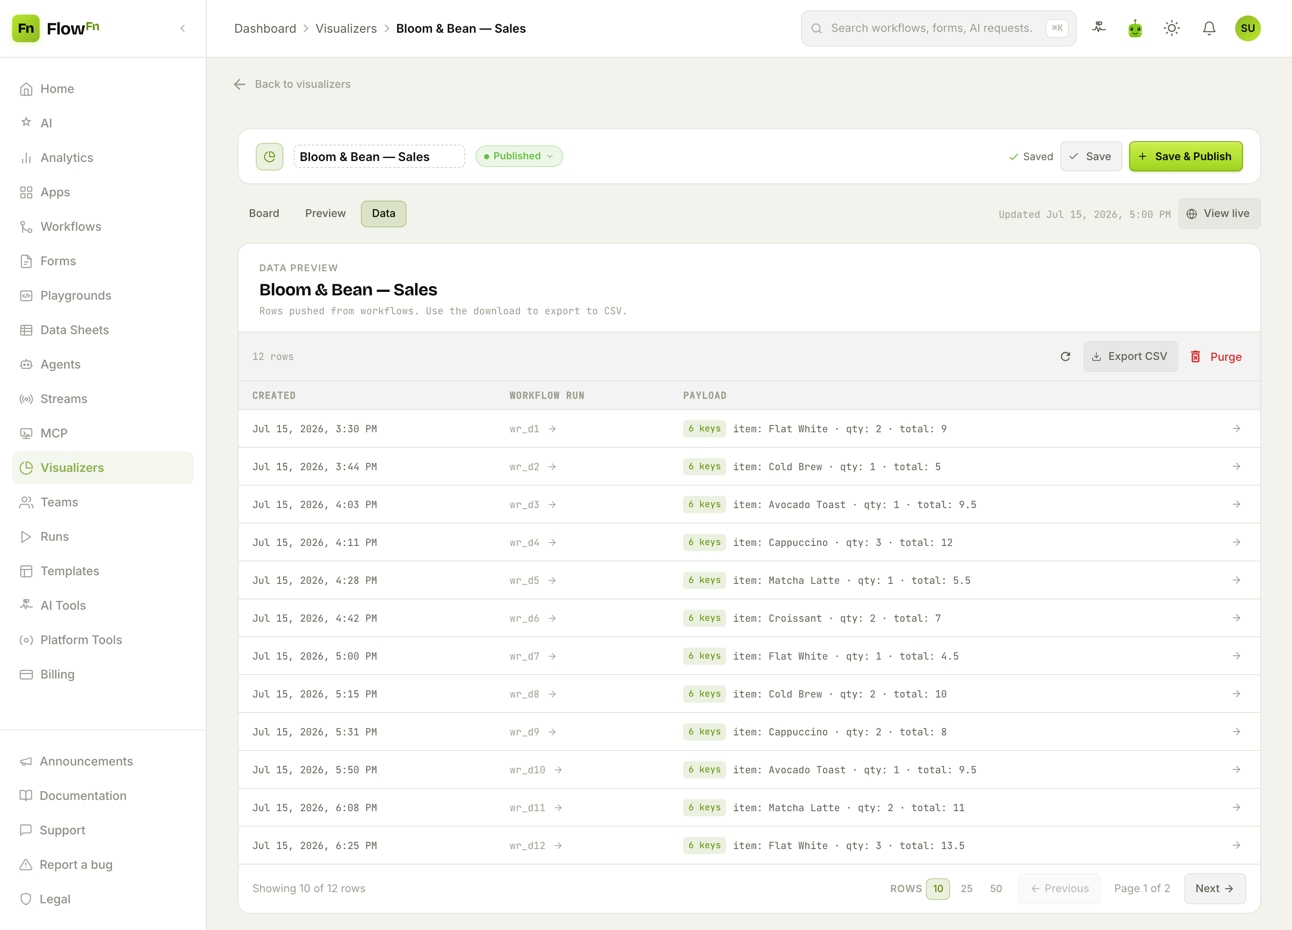1292x930 pixels.
Task: Go to Home in sidebar
Action: pos(102,89)
